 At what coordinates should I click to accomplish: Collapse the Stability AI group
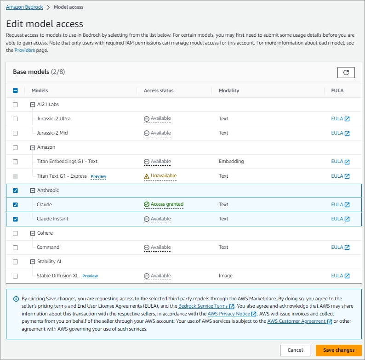[x=33, y=262]
